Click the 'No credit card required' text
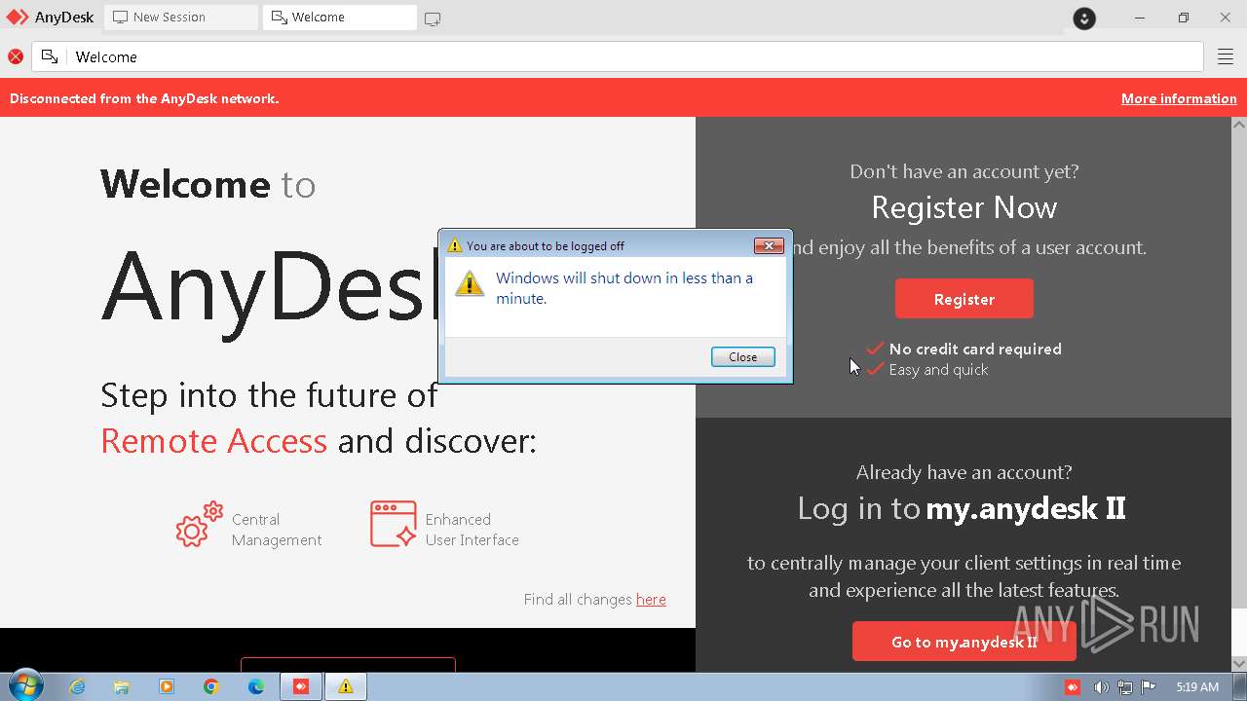1247x701 pixels. click(975, 349)
